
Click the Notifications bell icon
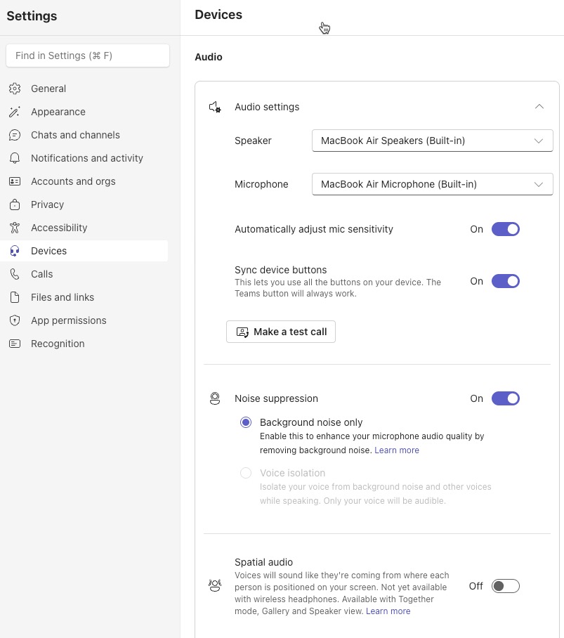coord(15,158)
